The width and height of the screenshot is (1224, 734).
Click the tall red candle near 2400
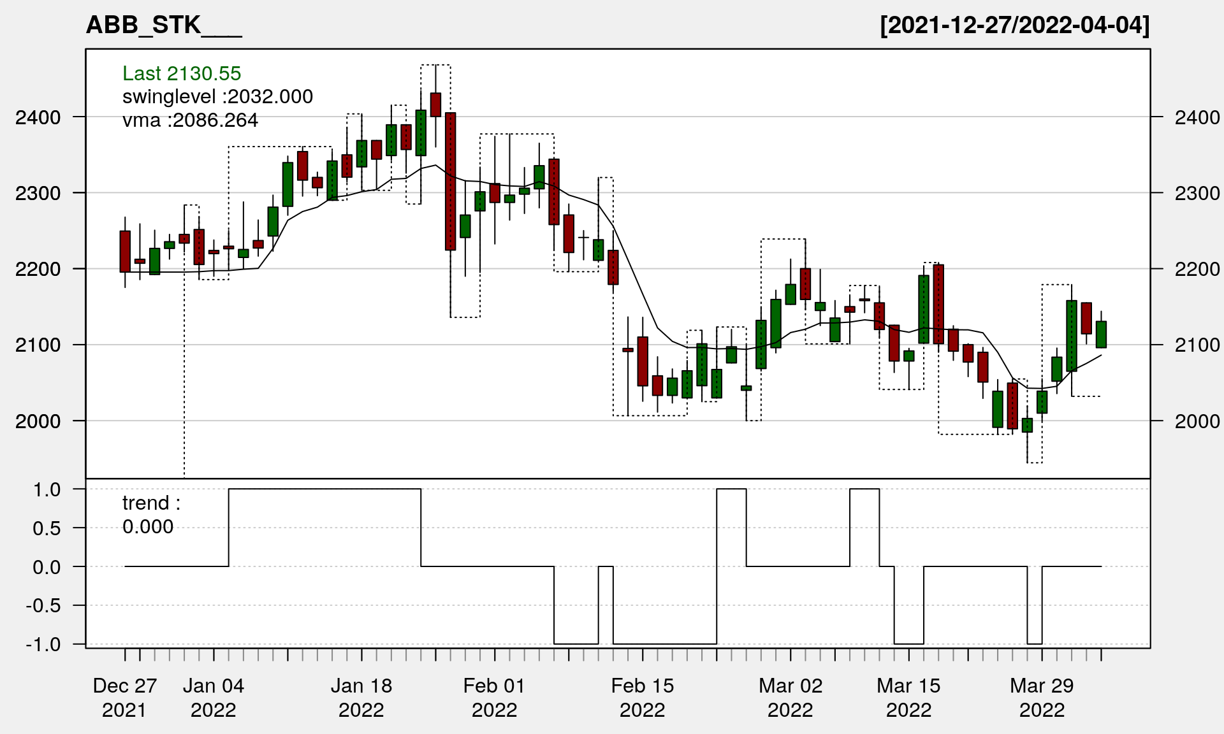(x=450, y=182)
